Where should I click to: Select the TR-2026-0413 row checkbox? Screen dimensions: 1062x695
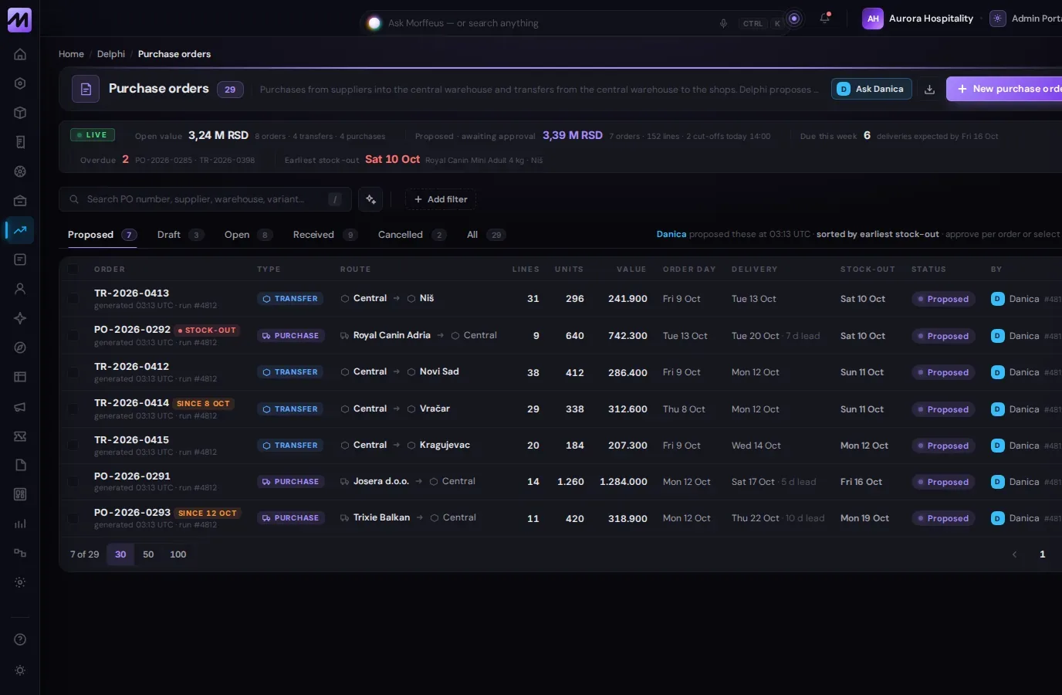pos(73,299)
